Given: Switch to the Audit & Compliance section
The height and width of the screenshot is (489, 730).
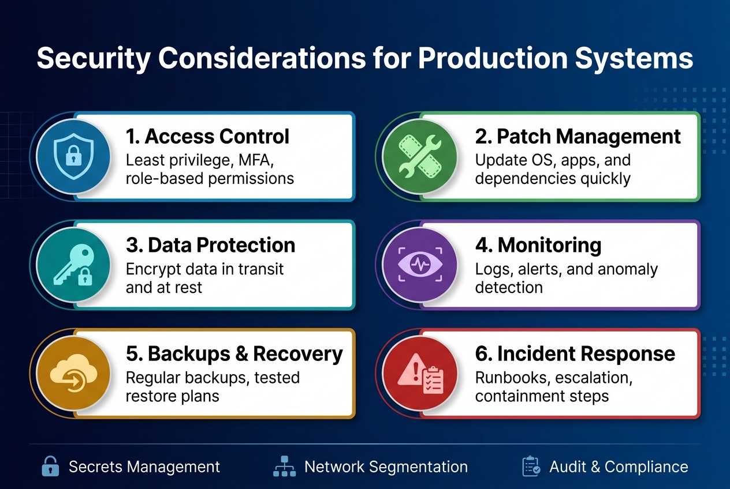Looking at the screenshot, I should pyautogui.click(x=618, y=467).
